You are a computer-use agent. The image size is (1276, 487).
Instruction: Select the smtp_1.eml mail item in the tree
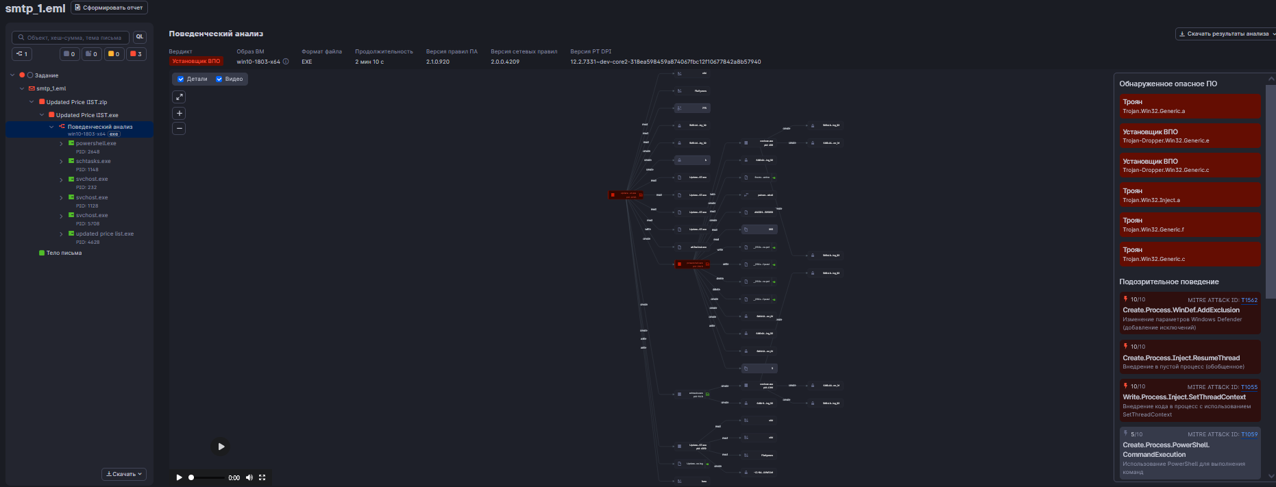pyautogui.click(x=51, y=88)
